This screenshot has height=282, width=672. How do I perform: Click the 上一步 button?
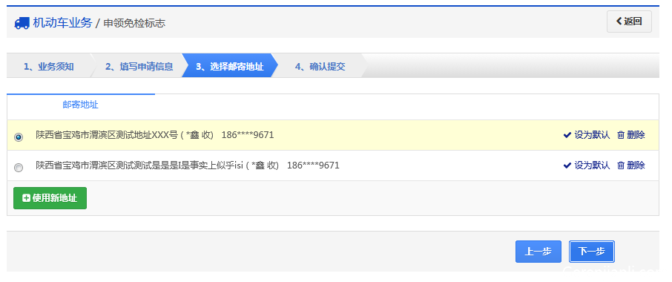pos(538,252)
